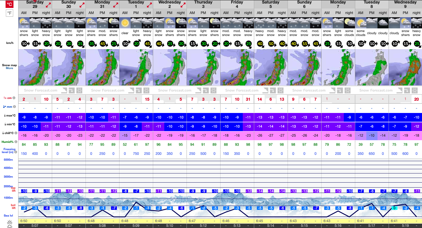Open the More link under Snow map
422x228 pixels.
tap(9, 68)
